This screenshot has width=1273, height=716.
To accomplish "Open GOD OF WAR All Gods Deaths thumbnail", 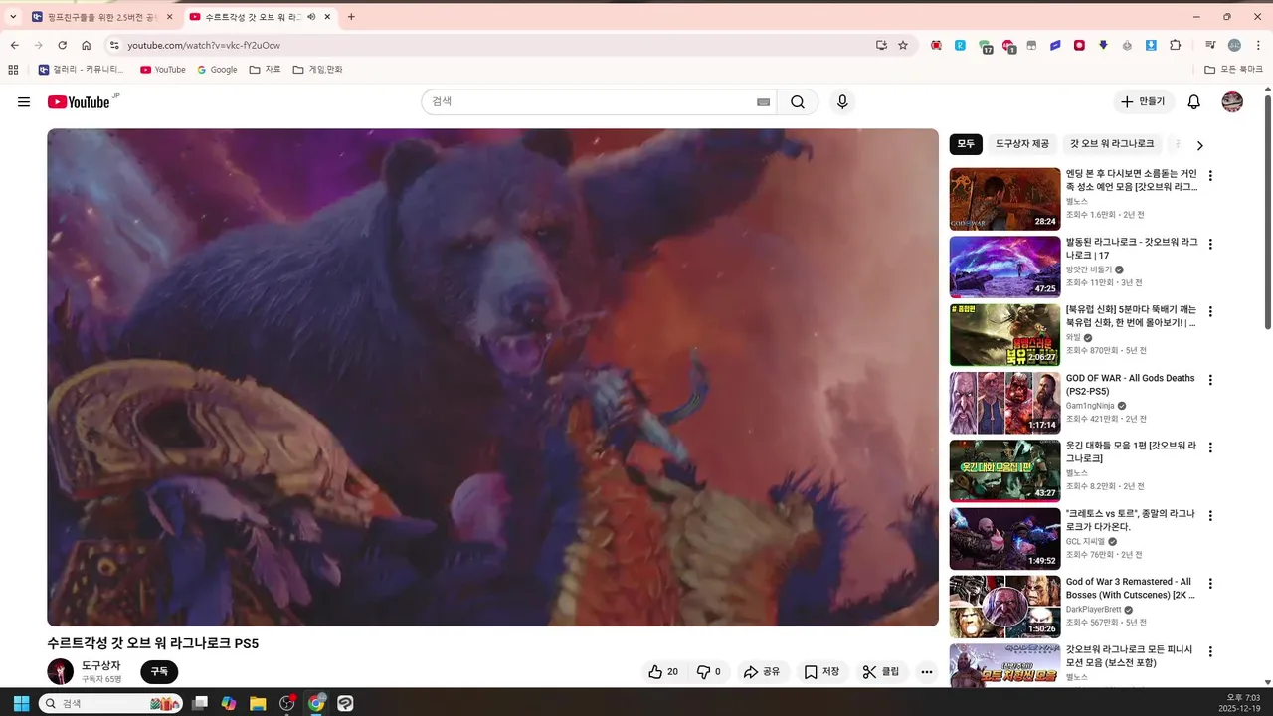I will click(1004, 403).
